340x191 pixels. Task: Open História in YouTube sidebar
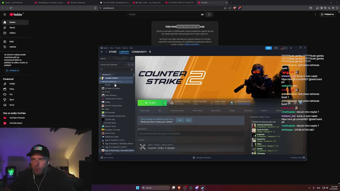[x=15, y=47]
